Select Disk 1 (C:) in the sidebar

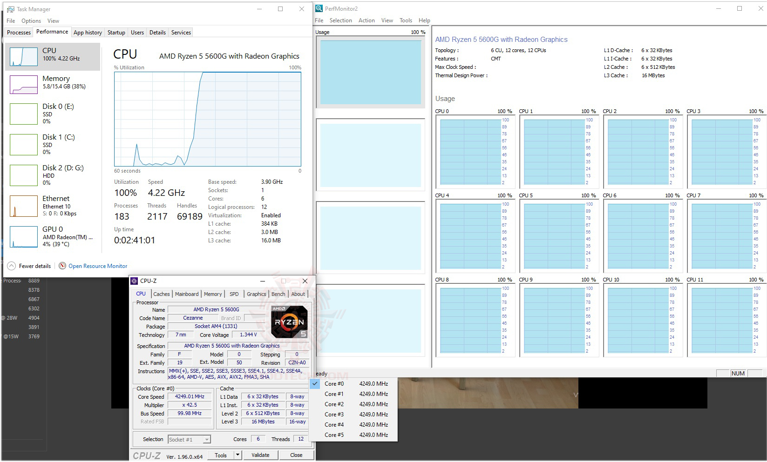53,145
